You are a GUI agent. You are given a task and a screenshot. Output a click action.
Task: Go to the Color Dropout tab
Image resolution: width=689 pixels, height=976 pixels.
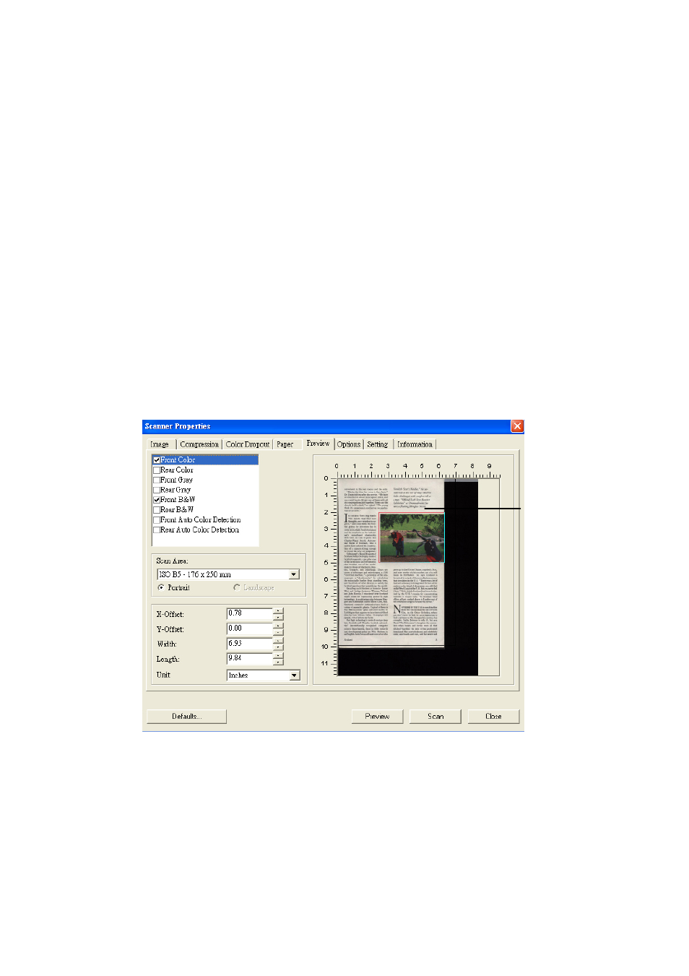point(248,444)
